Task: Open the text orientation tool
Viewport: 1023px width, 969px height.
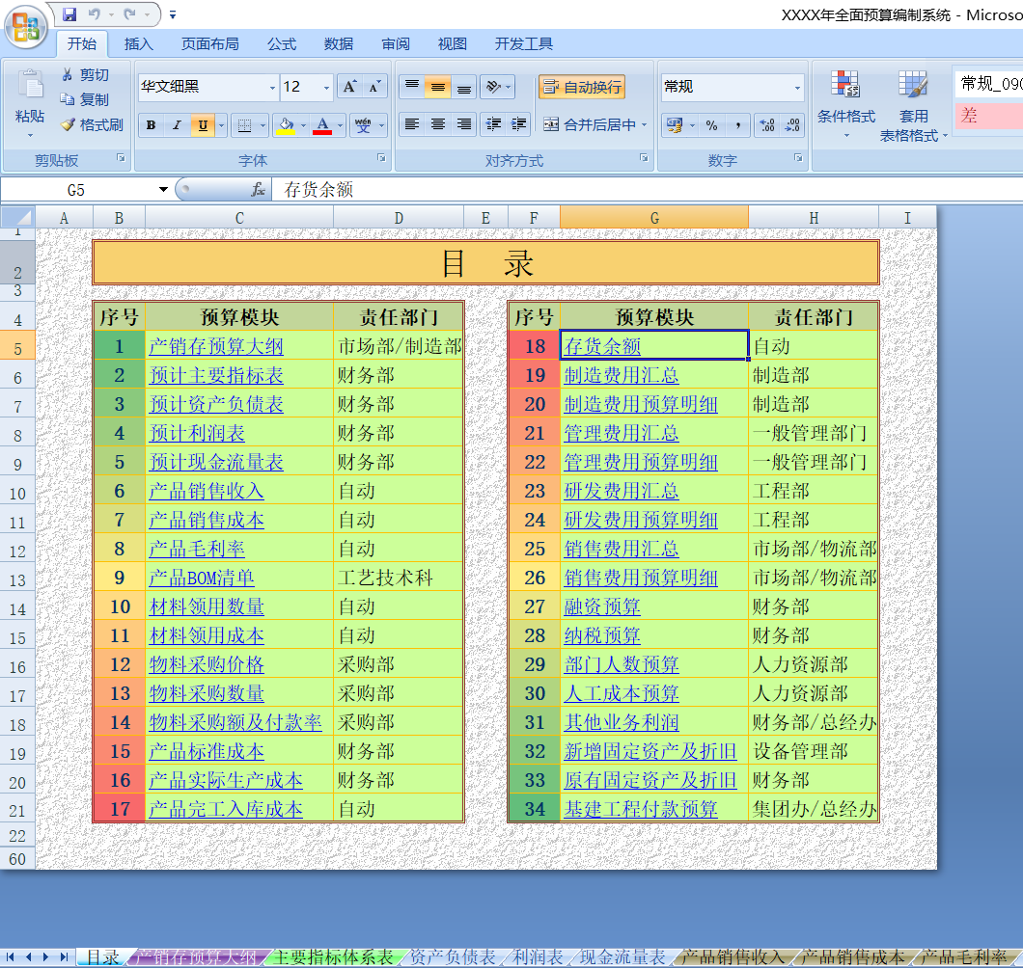Action: (494, 87)
